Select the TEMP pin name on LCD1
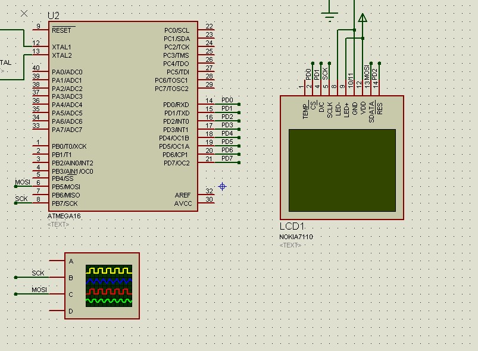The height and width of the screenshot is (351, 478). [x=305, y=111]
